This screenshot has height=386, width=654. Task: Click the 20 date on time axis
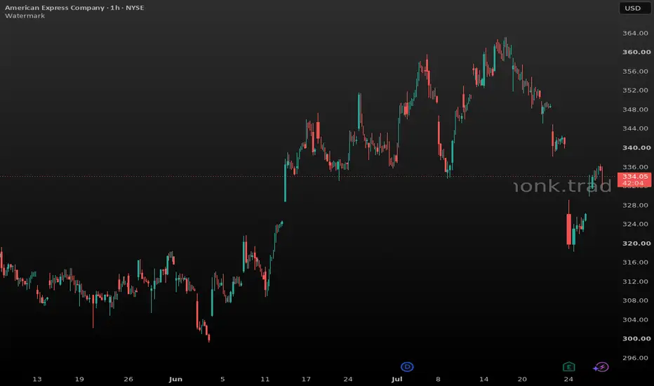click(x=522, y=379)
